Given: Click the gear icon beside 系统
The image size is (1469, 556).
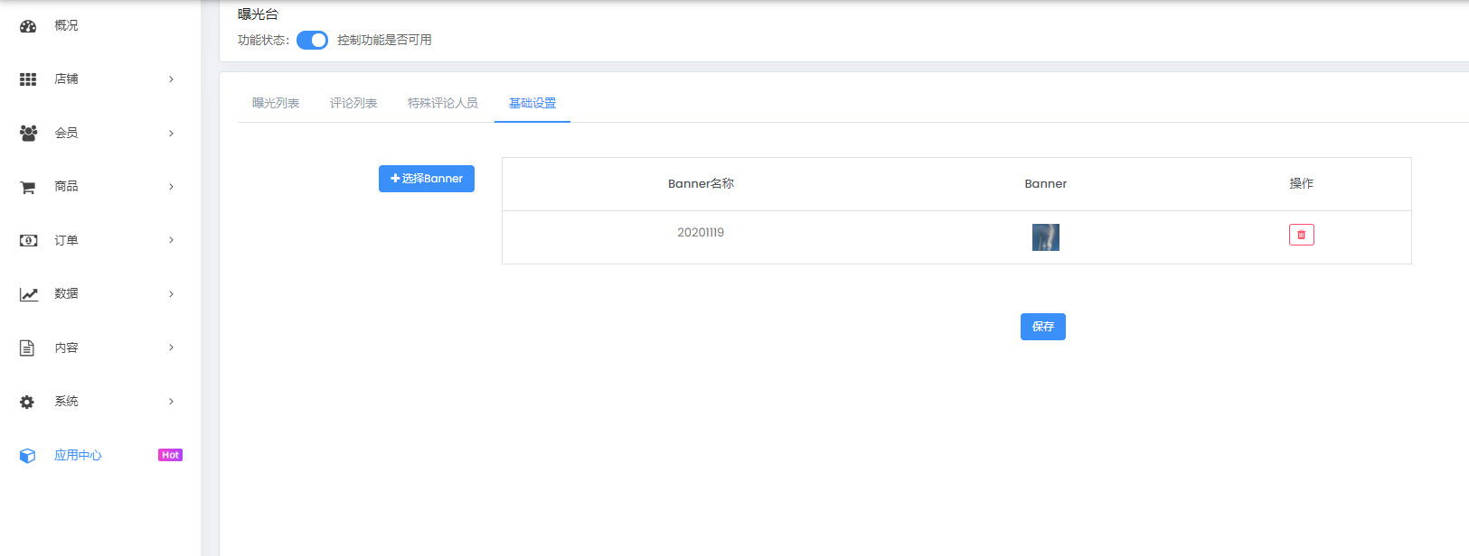Looking at the screenshot, I should (27, 402).
